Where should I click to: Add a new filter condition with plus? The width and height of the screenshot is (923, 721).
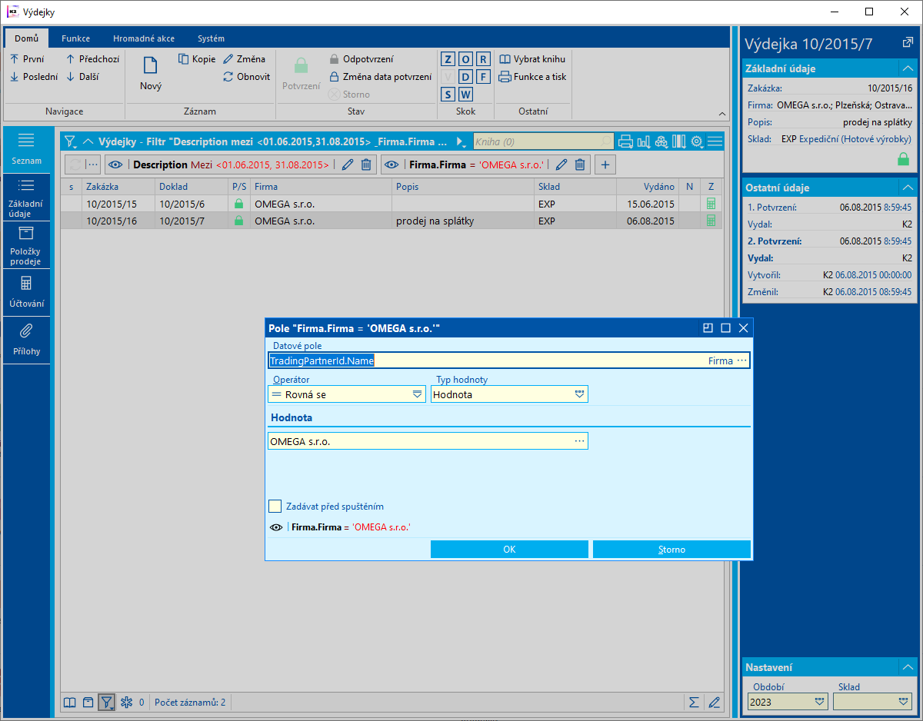tap(605, 164)
